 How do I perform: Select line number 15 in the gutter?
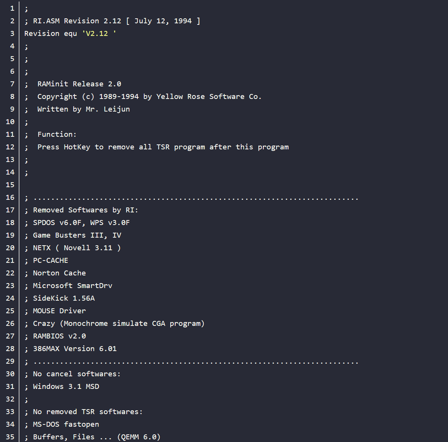[10, 185]
